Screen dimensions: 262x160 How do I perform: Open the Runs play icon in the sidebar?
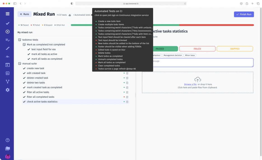tap(8, 32)
